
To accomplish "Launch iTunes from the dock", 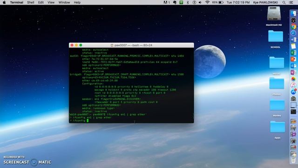I will tap(293, 85).
